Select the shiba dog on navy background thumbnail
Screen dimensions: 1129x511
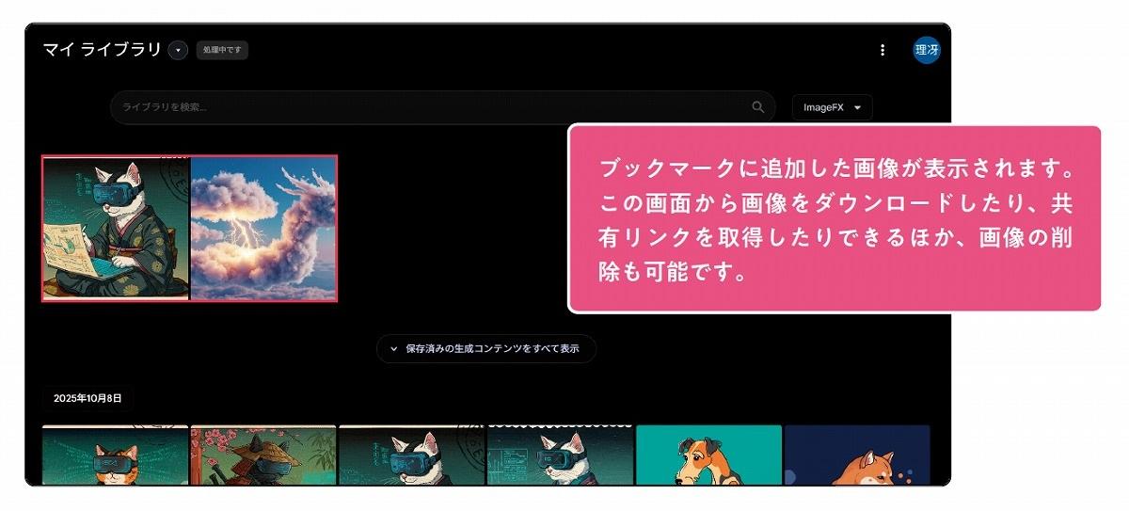856,455
